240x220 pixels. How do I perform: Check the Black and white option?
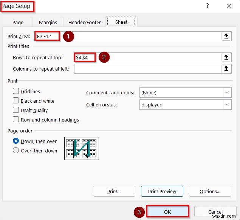(x=16, y=101)
